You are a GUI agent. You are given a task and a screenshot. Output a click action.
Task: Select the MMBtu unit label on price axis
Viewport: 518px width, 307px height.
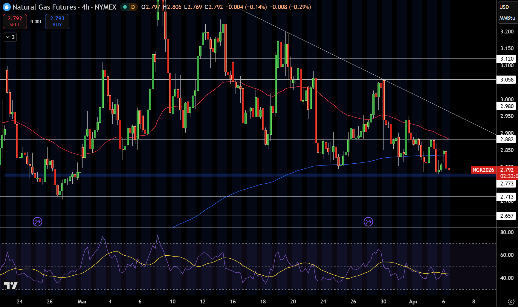coord(507,18)
